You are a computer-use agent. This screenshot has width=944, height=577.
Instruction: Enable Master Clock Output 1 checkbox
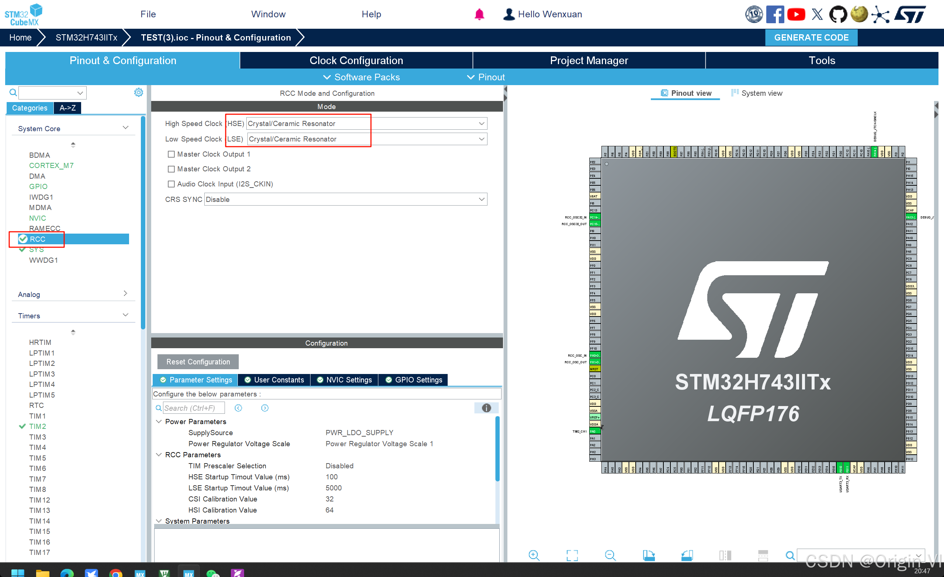coord(171,154)
